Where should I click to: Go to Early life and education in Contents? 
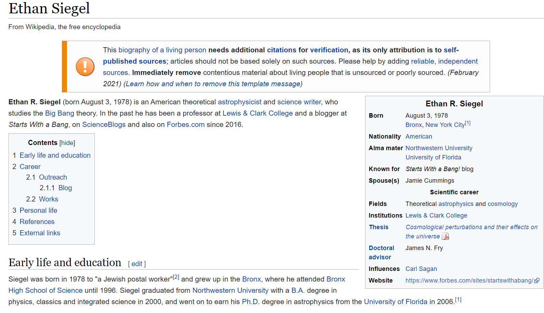pos(55,155)
